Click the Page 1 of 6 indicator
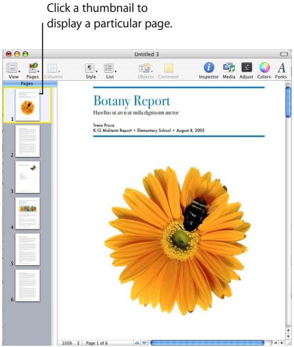Screen dimensions: 294x347 97,343
